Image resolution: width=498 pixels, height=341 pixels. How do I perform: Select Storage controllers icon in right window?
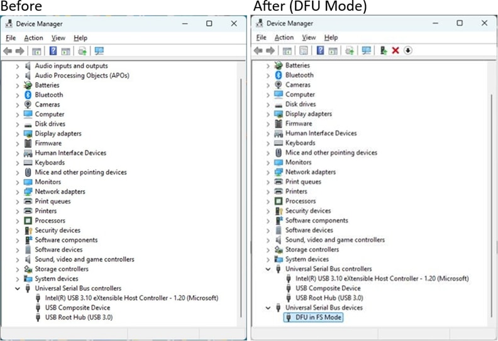coord(279,250)
